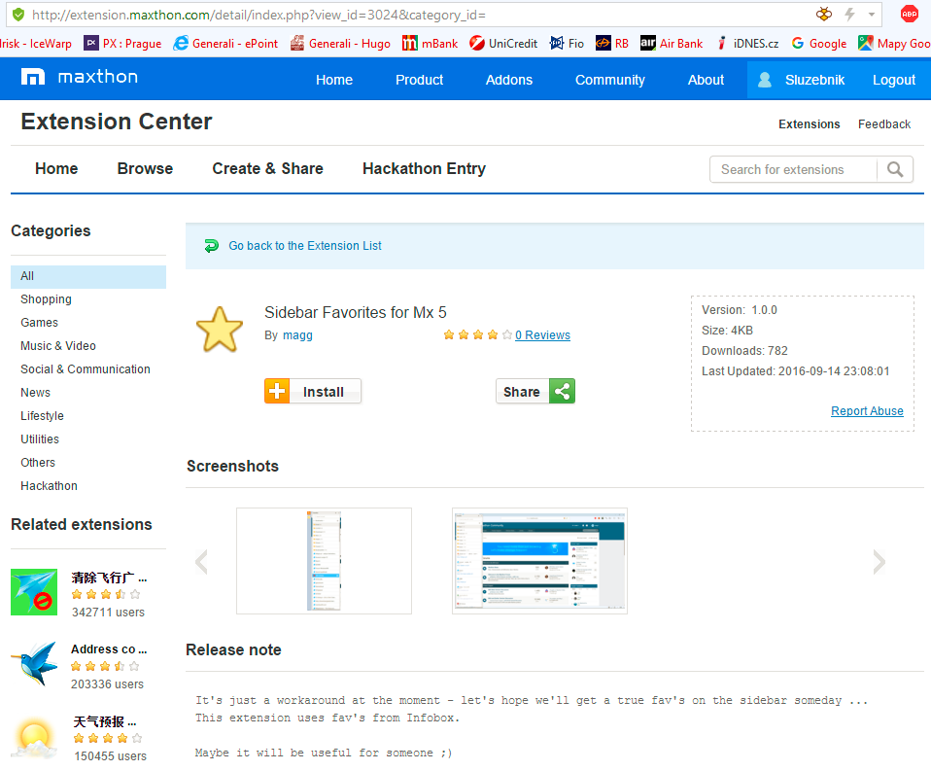
Task: Open the Hackathon Entry tab
Action: tap(424, 168)
